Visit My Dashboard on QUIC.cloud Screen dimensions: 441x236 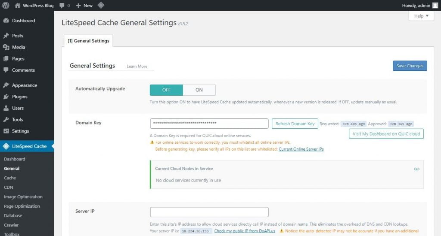tap(386, 134)
